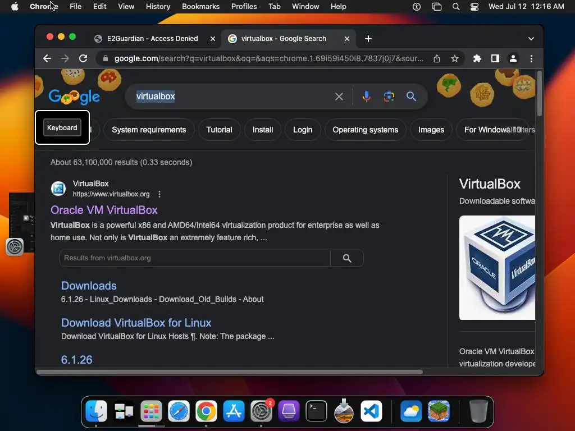Open a new tab with the plus button
Viewport: 575px width, 431px height.
click(x=368, y=39)
